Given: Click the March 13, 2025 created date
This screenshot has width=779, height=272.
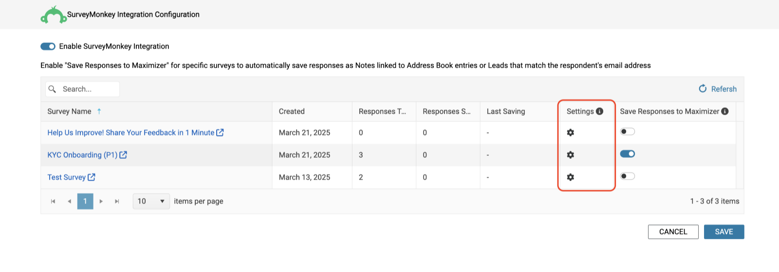Looking at the screenshot, I should coord(304,177).
